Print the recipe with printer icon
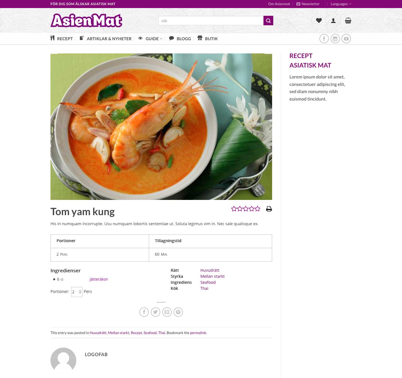 [x=269, y=209]
